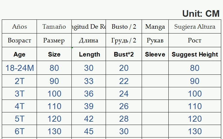Click the 'Tamaño' header cell

(54, 27)
